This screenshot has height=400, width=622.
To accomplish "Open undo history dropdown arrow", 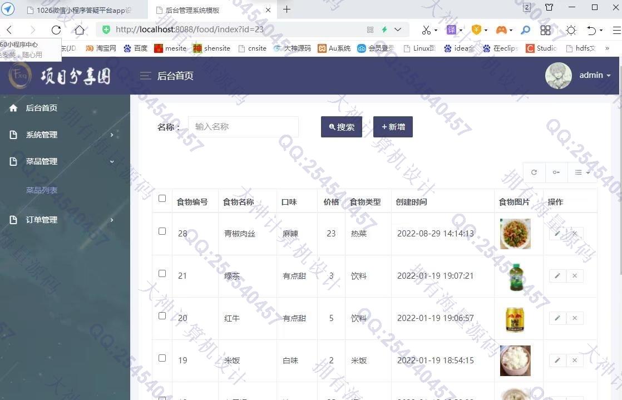I will click(601, 31).
